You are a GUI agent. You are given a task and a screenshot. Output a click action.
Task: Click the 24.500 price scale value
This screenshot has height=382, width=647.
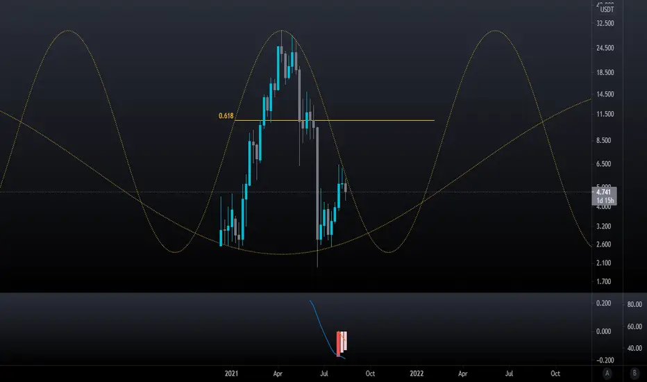pyautogui.click(x=605, y=48)
